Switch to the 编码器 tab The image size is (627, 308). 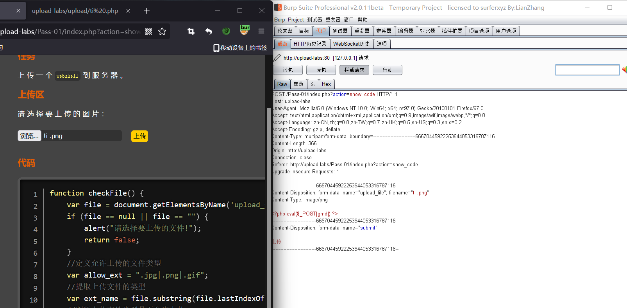pos(405,31)
